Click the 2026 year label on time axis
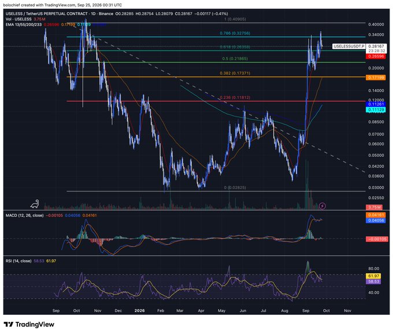This screenshot has height=334, width=393. [x=140, y=311]
